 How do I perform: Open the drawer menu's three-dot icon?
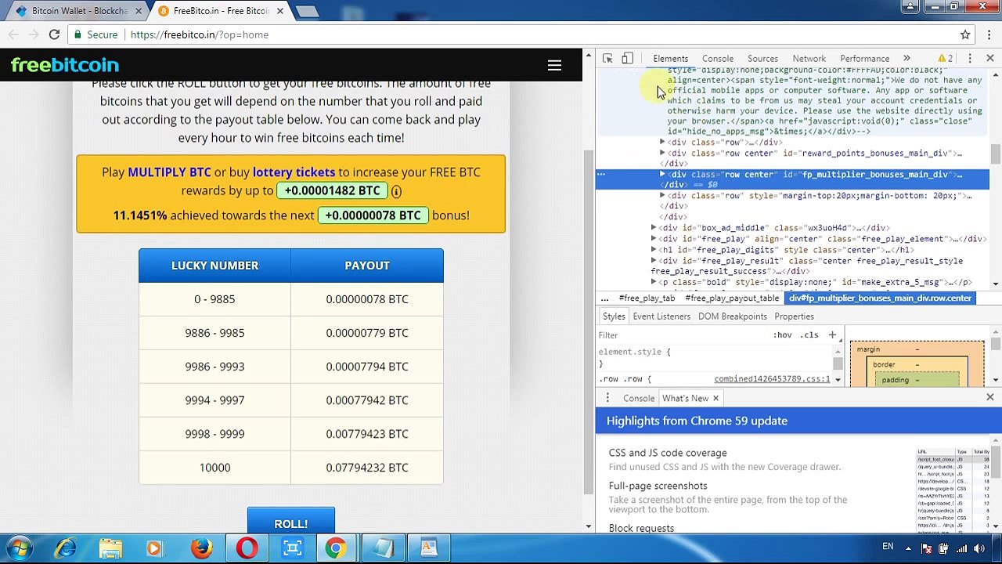(607, 398)
